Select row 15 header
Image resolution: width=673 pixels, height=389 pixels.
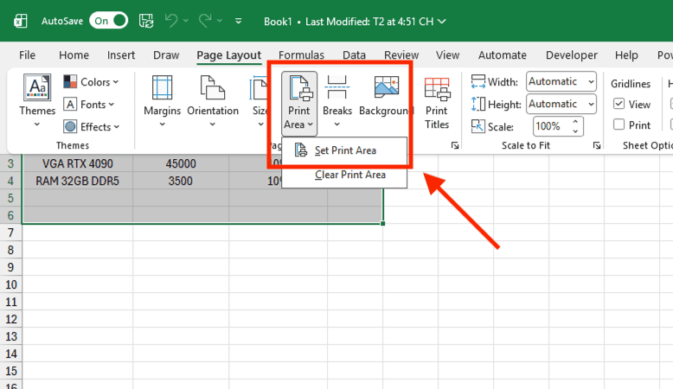10,371
